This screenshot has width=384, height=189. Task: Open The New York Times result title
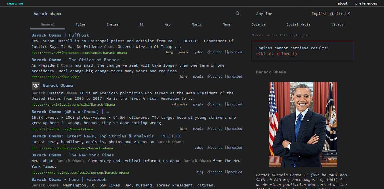(73, 155)
